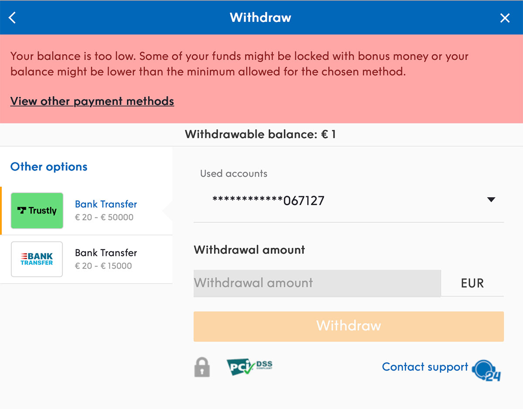
Task: Click the padlock security icon
Action: coord(202,367)
